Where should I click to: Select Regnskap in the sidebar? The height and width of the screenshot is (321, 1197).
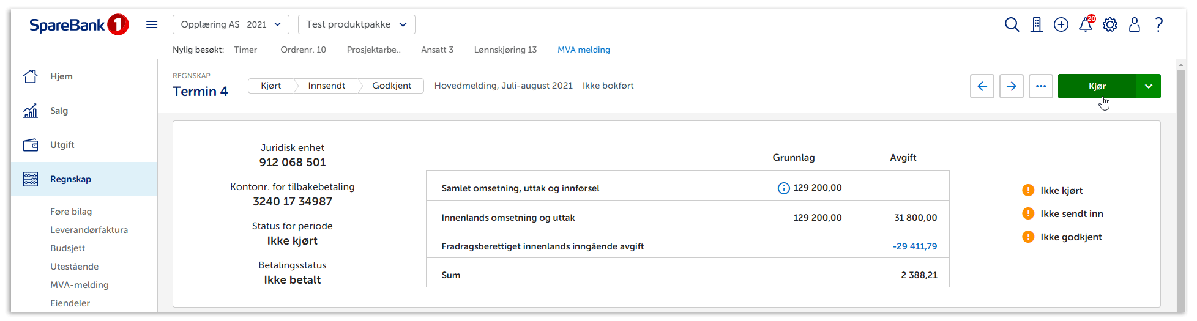tap(70, 179)
